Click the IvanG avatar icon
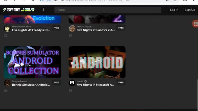This screenshot has height=111, width=198. (72, 83)
